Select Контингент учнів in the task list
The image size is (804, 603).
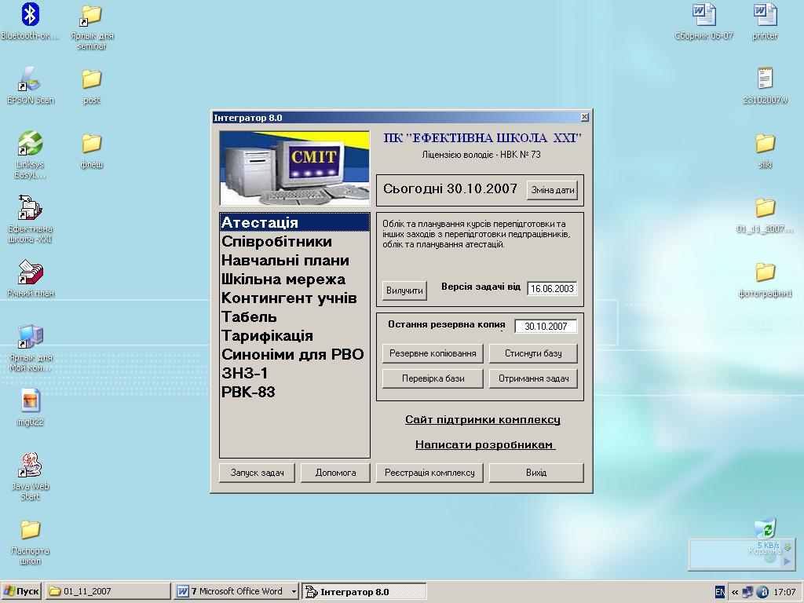[294, 298]
